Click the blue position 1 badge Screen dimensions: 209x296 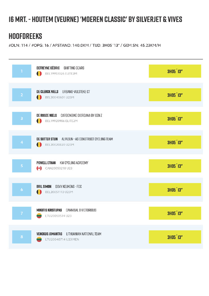pos(22,71)
